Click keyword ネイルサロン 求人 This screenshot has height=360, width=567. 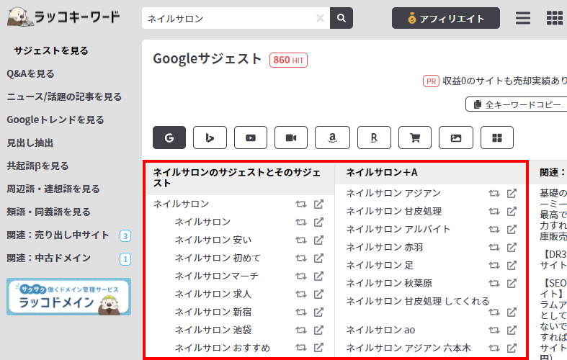click(213, 294)
